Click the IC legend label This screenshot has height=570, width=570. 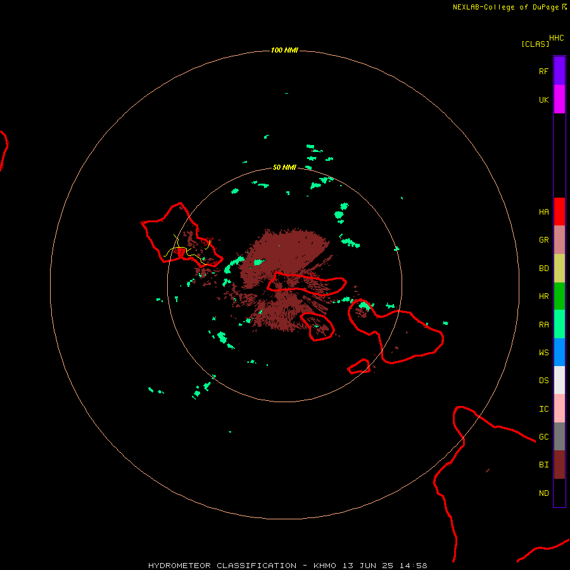coord(543,409)
